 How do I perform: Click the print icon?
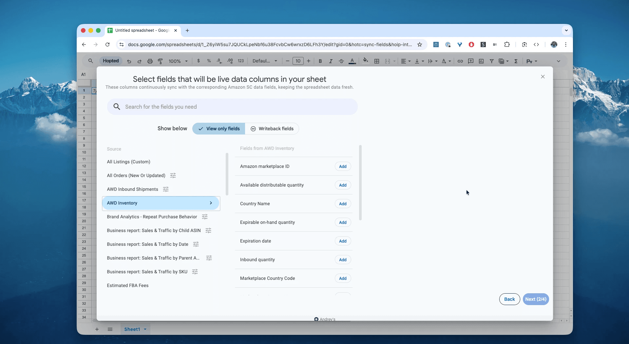150,61
